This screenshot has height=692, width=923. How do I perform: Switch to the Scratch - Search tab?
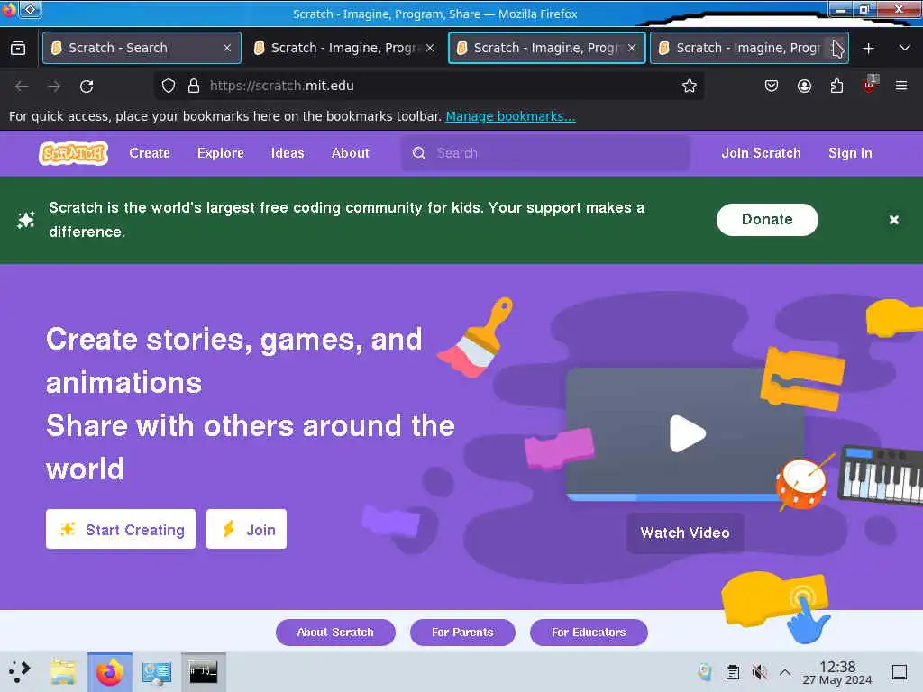(x=142, y=48)
